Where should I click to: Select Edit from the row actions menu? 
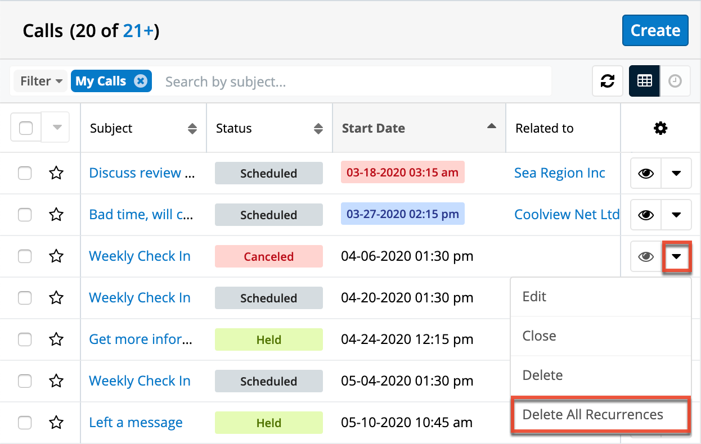coord(534,297)
